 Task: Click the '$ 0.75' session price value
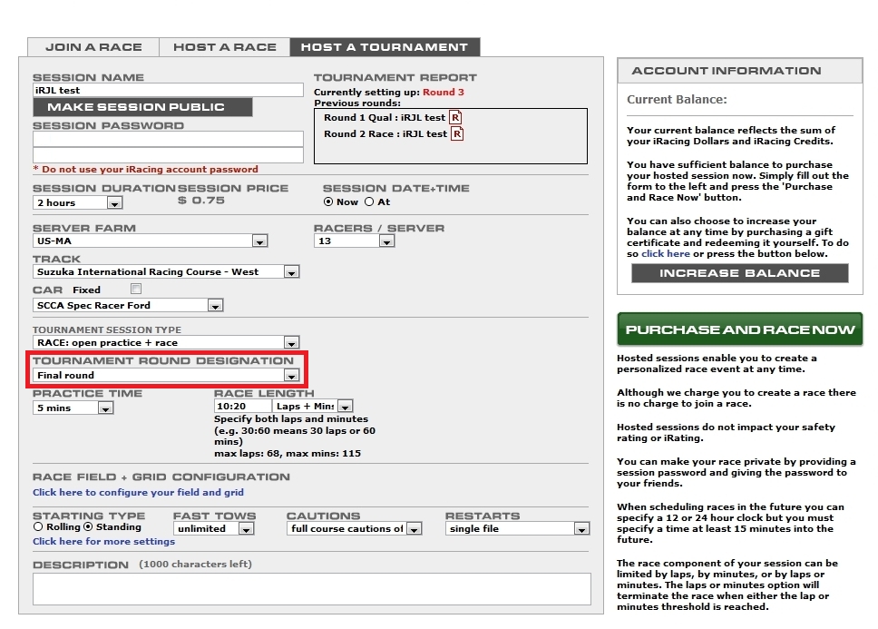coord(201,201)
